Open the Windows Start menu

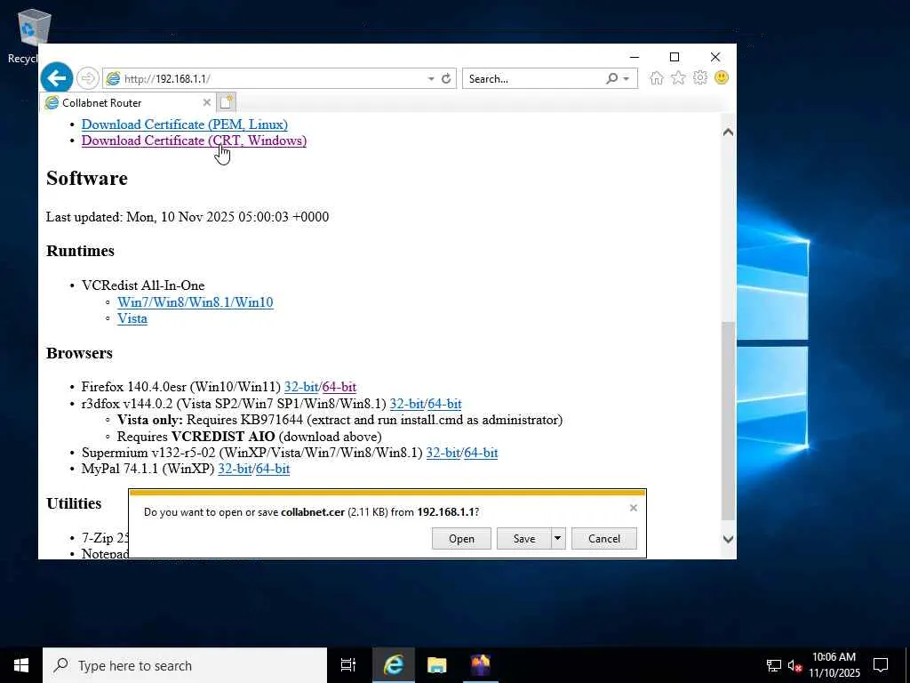tap(21, 665)
